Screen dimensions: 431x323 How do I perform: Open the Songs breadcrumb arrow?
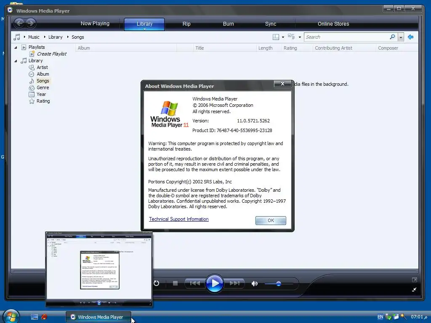click(68, 37)
